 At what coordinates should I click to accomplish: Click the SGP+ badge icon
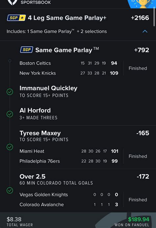pos(16,18)
